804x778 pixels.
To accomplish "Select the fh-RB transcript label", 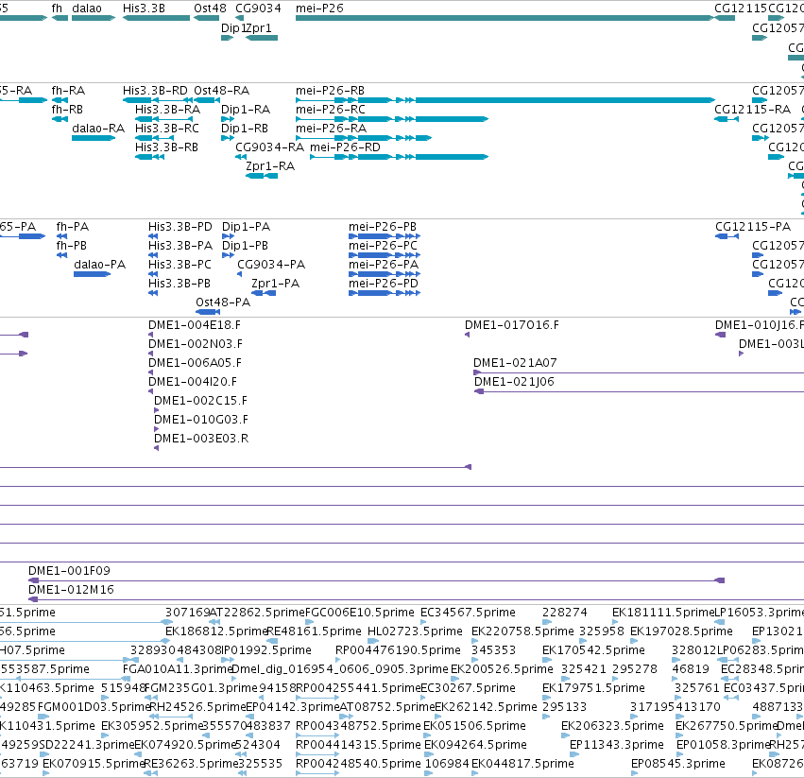I will click(67, 110).
